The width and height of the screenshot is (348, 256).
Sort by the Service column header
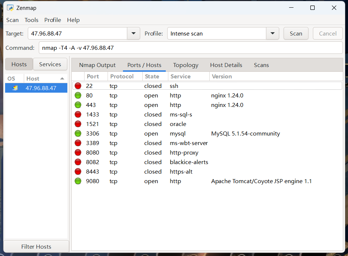(x=189, y=77)
